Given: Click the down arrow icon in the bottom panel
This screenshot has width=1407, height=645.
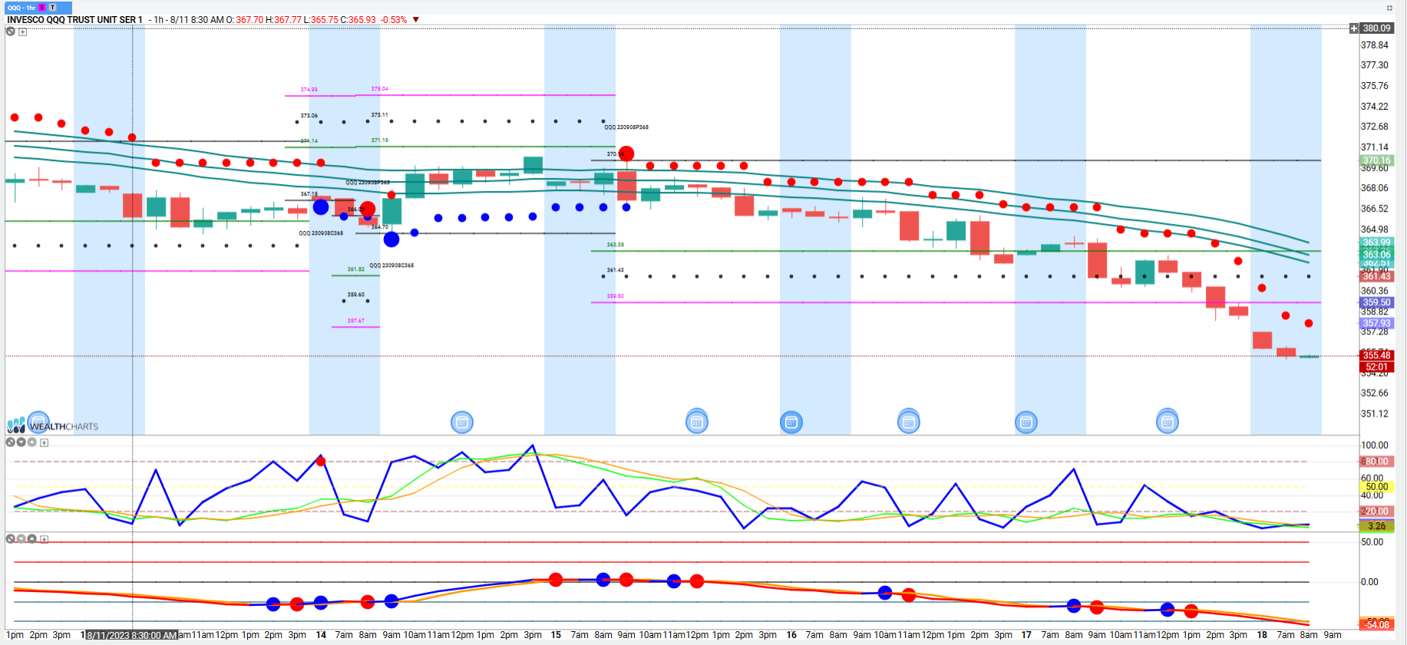Looking at the screenshot, I should point(21,538).
